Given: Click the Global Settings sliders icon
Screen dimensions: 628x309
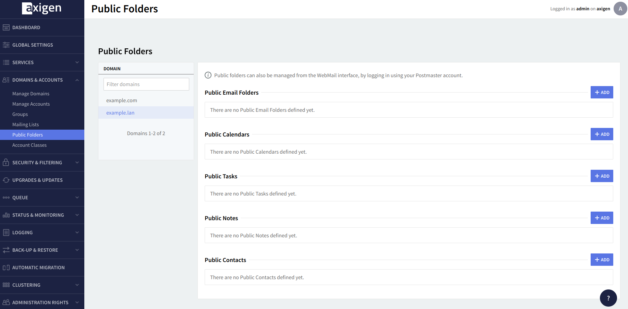Looking at the screenshot, I should tap(6, 45).
